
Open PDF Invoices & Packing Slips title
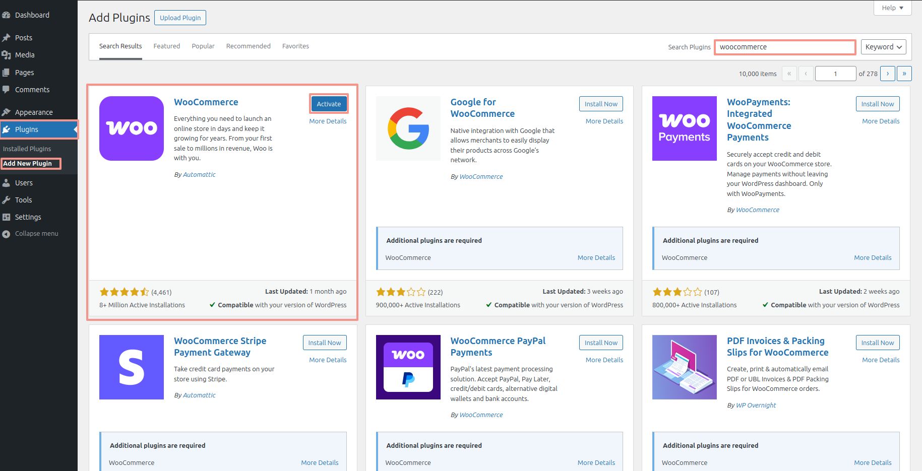pos(777,347)
